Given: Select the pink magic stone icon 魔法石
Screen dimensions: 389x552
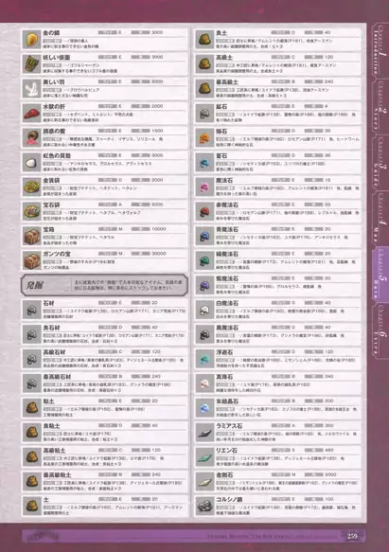Looking at the screenshot, I should coord(204,187).
